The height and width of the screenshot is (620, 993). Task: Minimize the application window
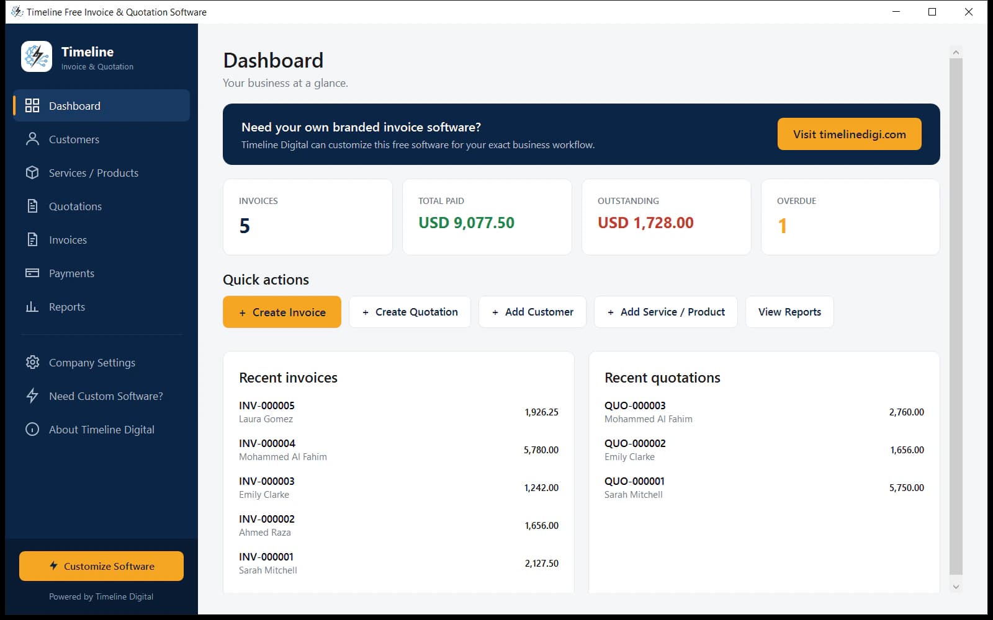tap(896, 12)
